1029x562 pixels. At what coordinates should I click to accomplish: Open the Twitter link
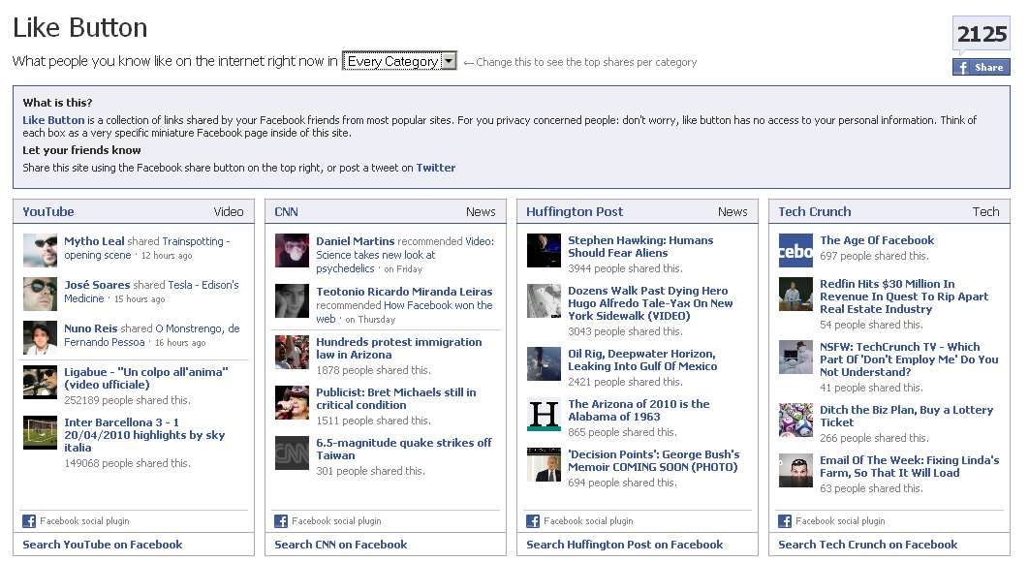[436, 168]
